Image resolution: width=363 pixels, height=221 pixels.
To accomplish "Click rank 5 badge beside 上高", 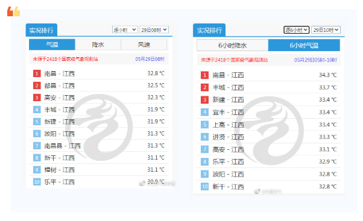I will click(204, 125).
